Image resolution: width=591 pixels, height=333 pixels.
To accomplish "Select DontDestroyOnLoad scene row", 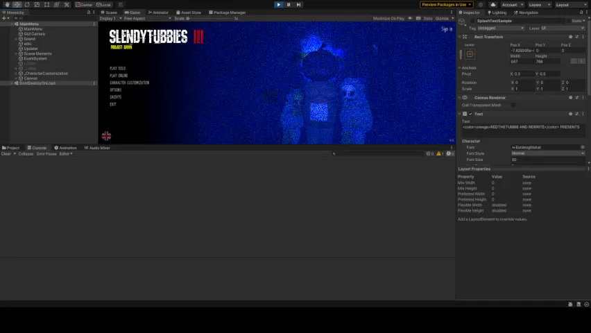I will 49,83.
